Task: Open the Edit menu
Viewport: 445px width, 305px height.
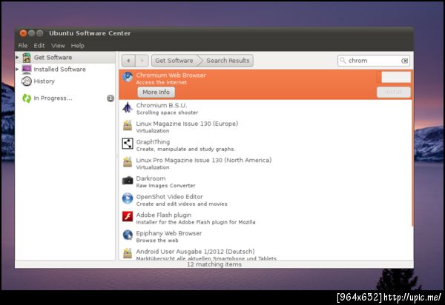Action: tap(39, 46)
